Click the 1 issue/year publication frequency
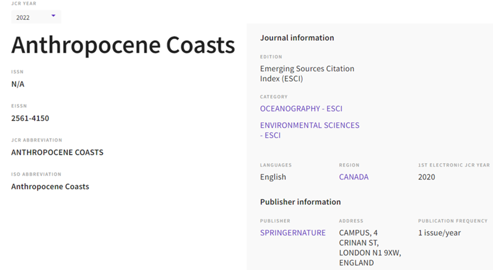Screen dimensions: 493x270 pos(439,232)
